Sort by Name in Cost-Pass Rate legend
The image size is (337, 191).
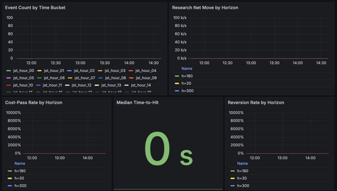point(19,163)
